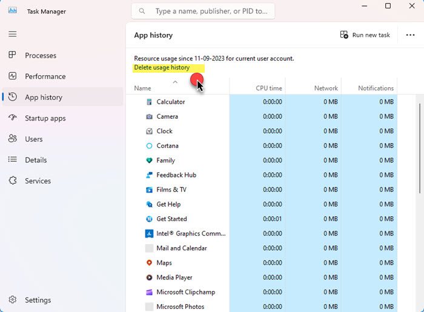Click the Services puzzle icon
This screenshot has height=312, width=424.
pos(13,181)
